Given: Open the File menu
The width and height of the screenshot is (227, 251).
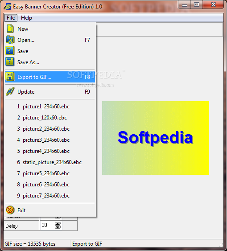Looking at the screenshot, I should [11, 18].
